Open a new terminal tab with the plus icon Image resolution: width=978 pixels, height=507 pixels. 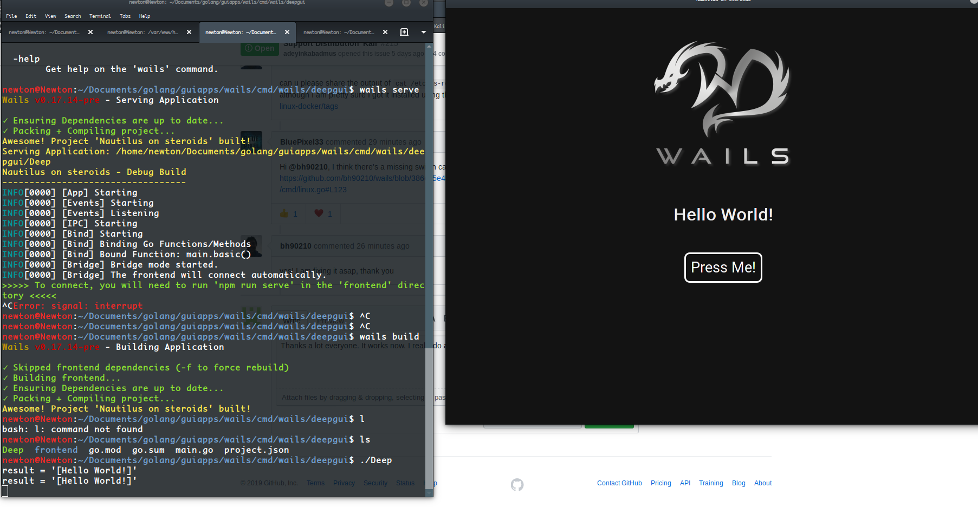[404, 32]
